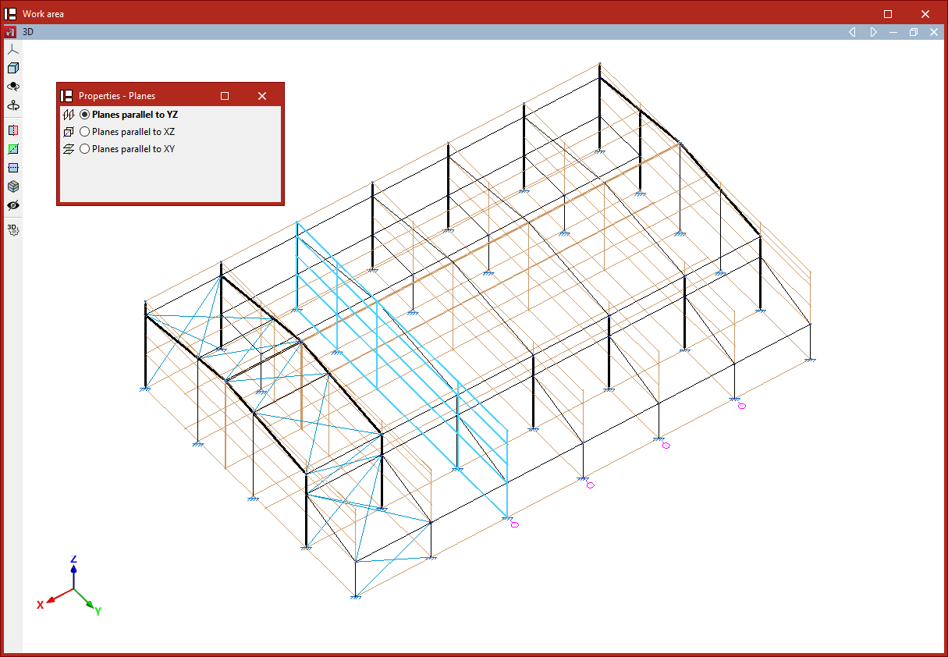
Task: Click the 'Properties - Planes' title text
Action: [117, 96]
